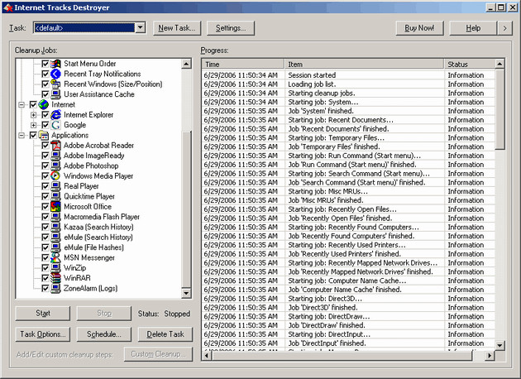The width and height of the screenshot is (521, 379).
Task: Click the Cleanup Jobs scroll up arrow
Action: click(186, 64)
